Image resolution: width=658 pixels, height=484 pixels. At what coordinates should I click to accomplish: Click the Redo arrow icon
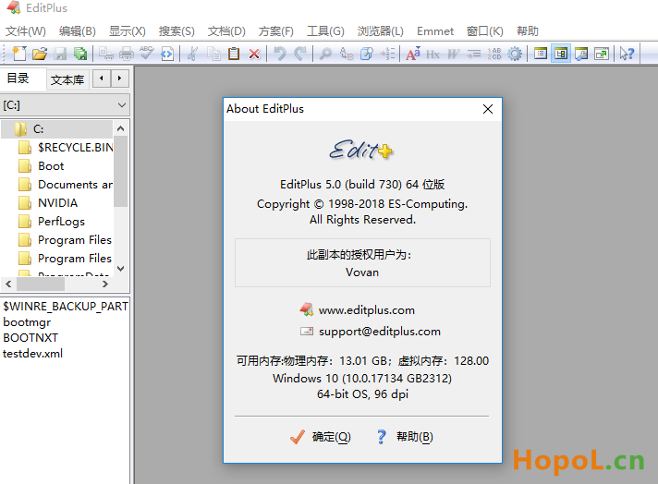tap(300, 54)
